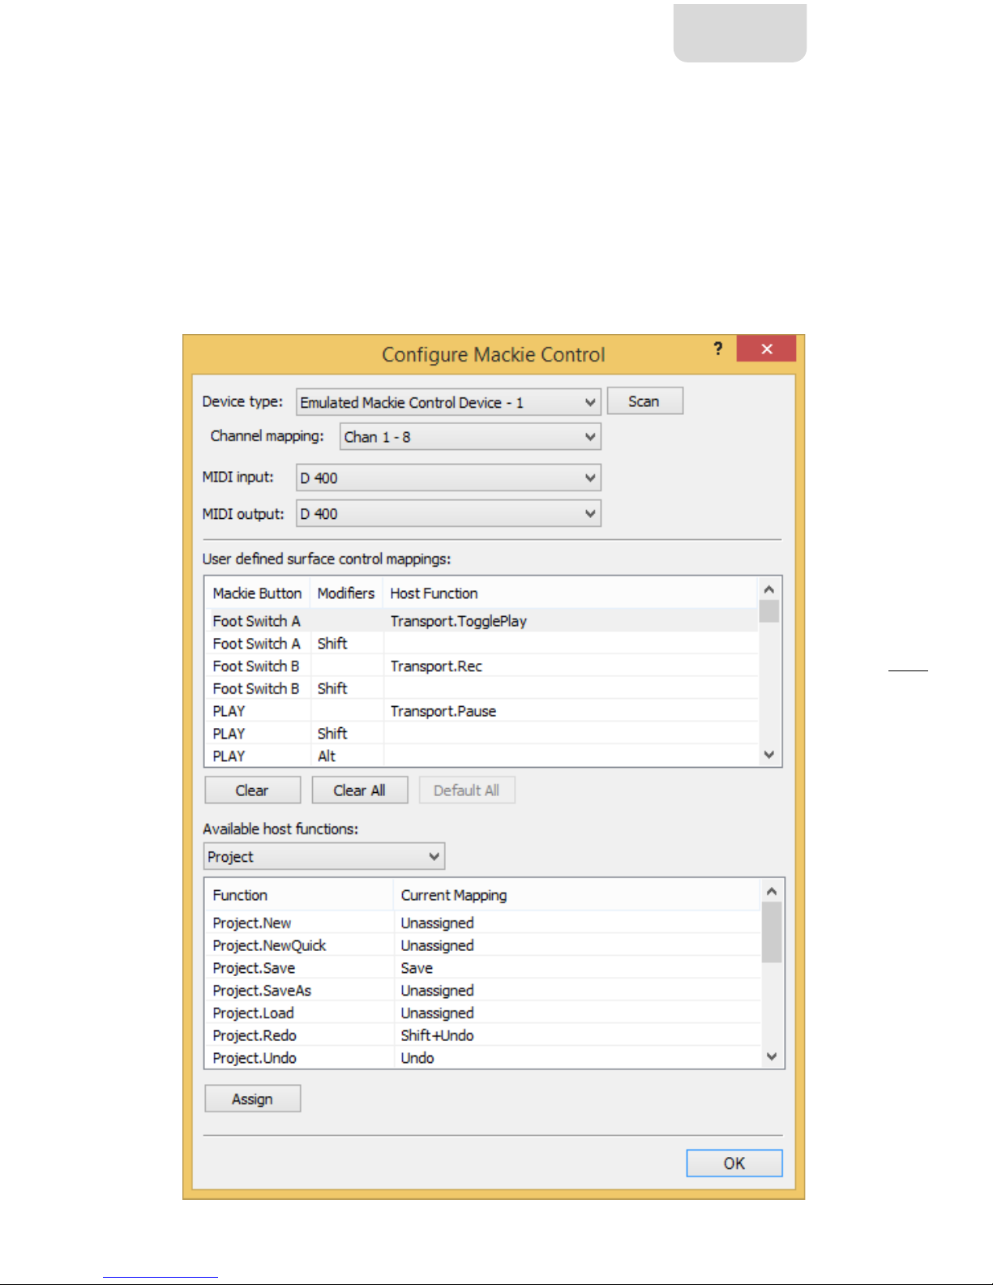Close the Configure Mackie Control dialog
993x1285 pixels.
point(766,349)
